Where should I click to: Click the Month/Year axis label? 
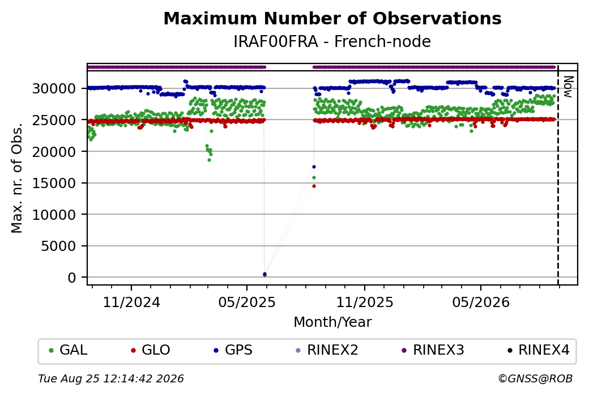pos(332,322)
